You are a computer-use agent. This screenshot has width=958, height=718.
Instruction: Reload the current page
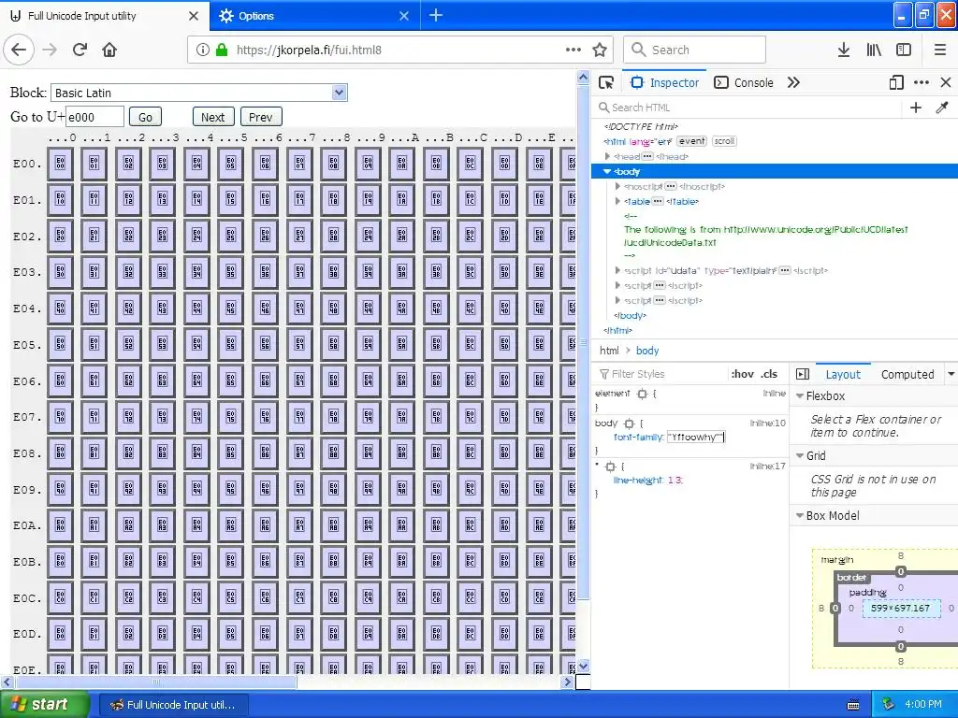point(80,50)
